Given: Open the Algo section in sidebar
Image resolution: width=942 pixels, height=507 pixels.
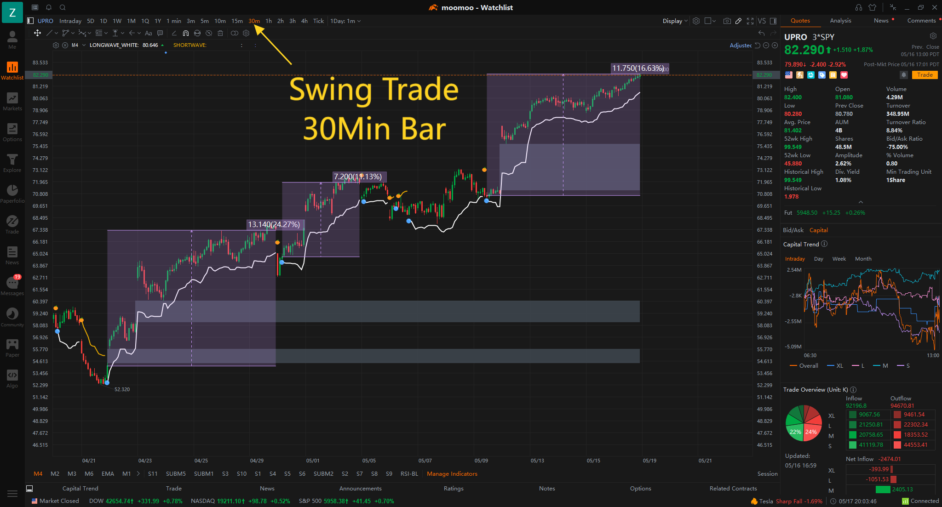Looking at the screenshot, I should tap(12, 379).
